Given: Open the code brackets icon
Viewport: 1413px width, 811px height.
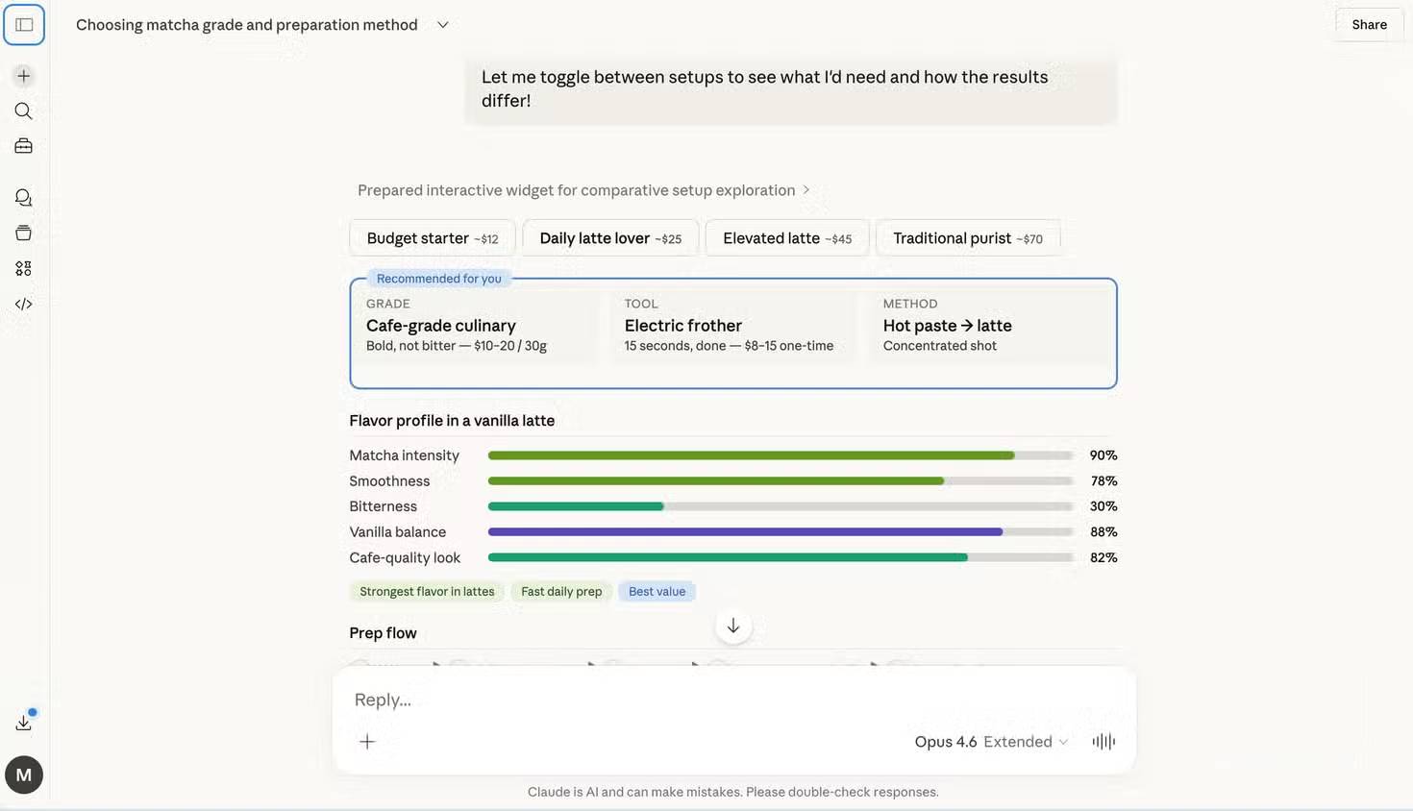Looking at the screenshot, I should point(24,304).
